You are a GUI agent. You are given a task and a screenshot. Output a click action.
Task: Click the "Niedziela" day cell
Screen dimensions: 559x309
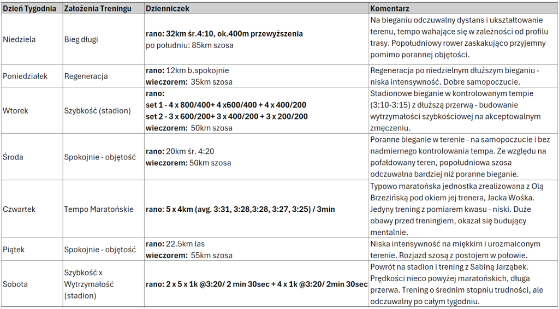pyautogui.click(x=18, y=39)
